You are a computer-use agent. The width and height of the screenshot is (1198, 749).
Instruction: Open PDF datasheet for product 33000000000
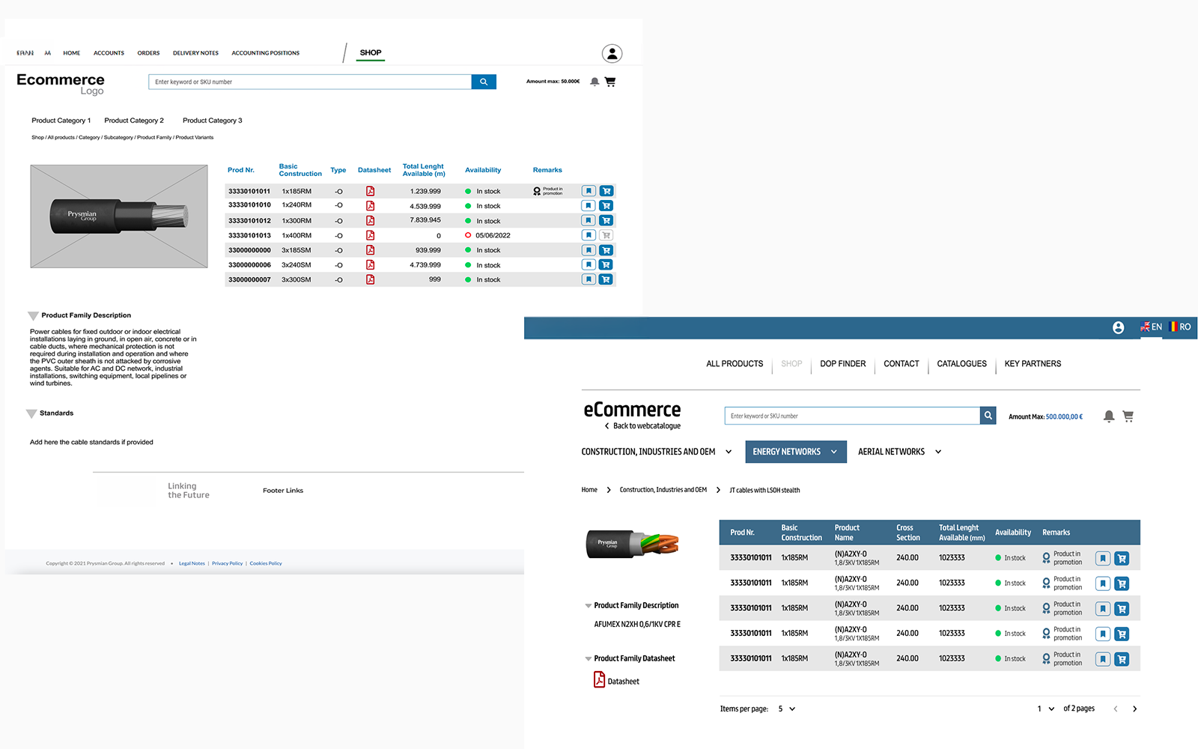click(x=370, y=250)
